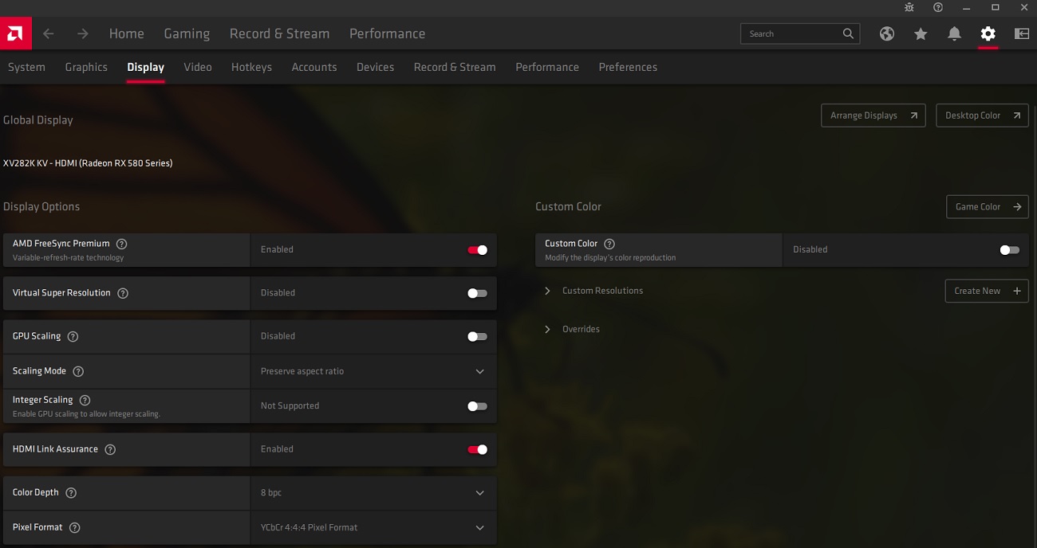This screenshot has height=548, width=1037.
Task: Disable HDMI Link Assurance
Action: [477, 449]
